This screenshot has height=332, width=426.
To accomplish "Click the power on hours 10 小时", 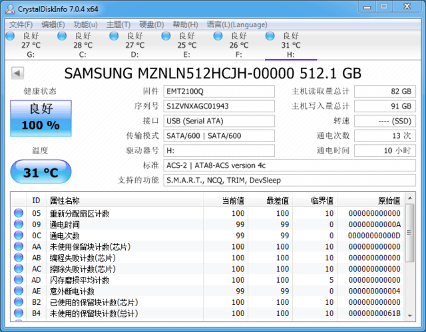I will [385, 151].
